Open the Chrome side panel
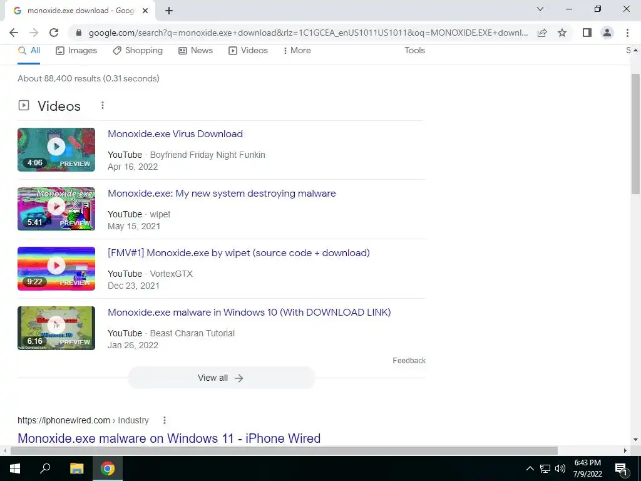The height and width of the screenshot is (481, 641). (587, 33)
